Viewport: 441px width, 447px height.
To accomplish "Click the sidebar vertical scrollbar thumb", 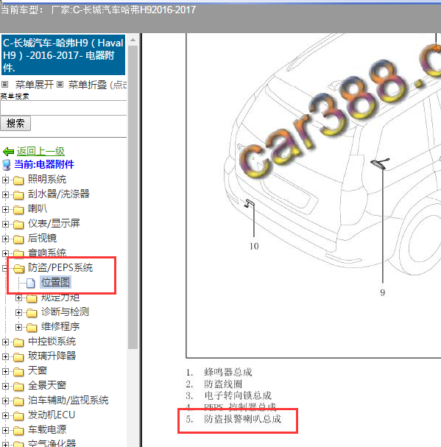I will (133, 197).
